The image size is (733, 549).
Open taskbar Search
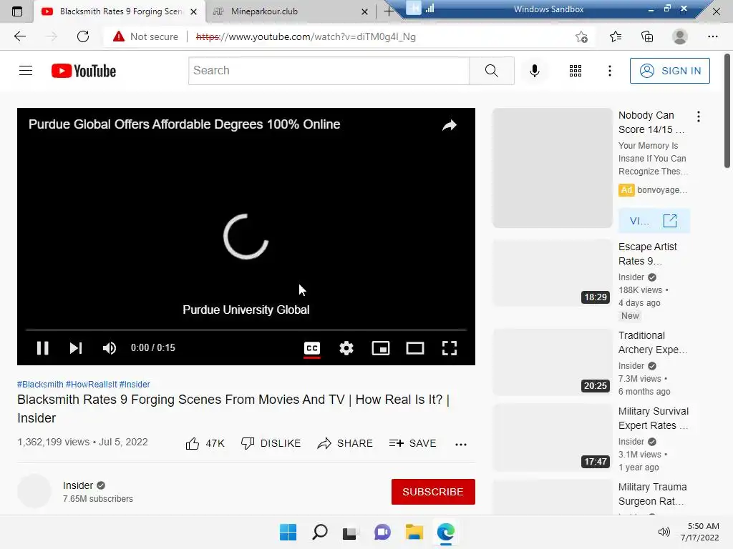[x=320, y=532]
